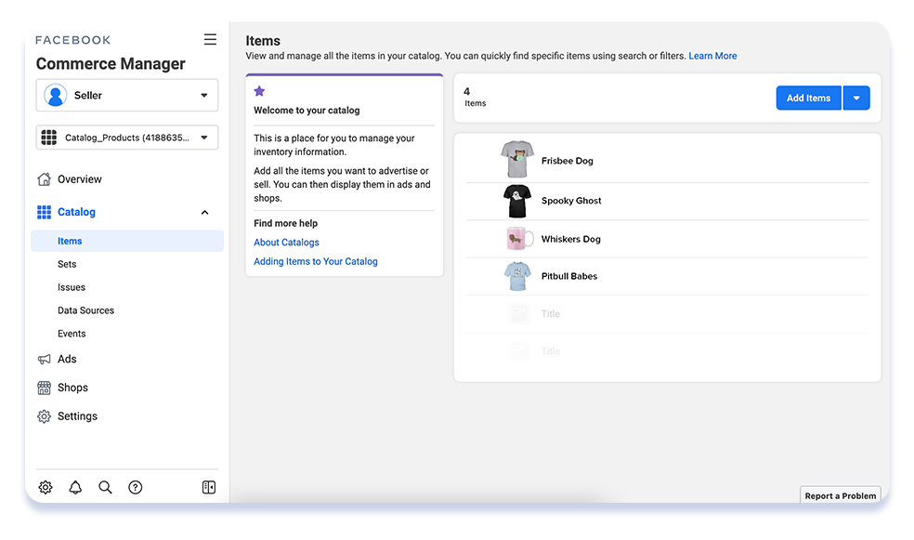Viewport: 914px width, 540px height.
Task: Click the search magnifier icon
Action: tap(105, 488)
